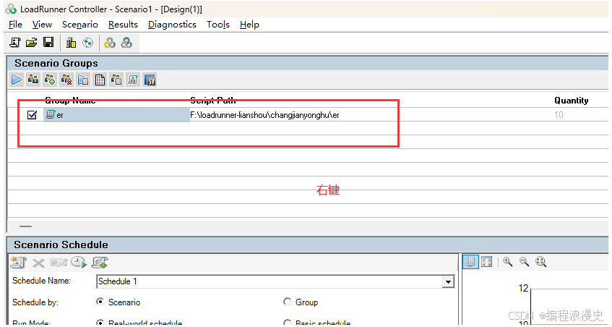Screen dimensions: 612x327
Task: Click the SV service virtualization icon
Action: pyautogui.click(x=150, y=80)
